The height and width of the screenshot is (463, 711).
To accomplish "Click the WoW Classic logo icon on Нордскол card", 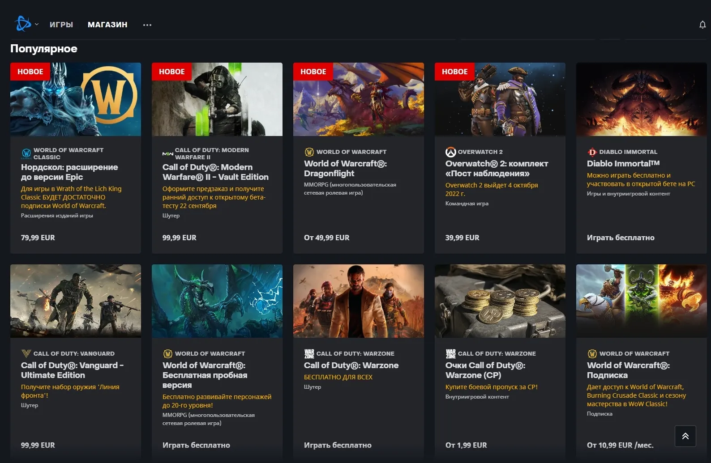I will (26, 153).
